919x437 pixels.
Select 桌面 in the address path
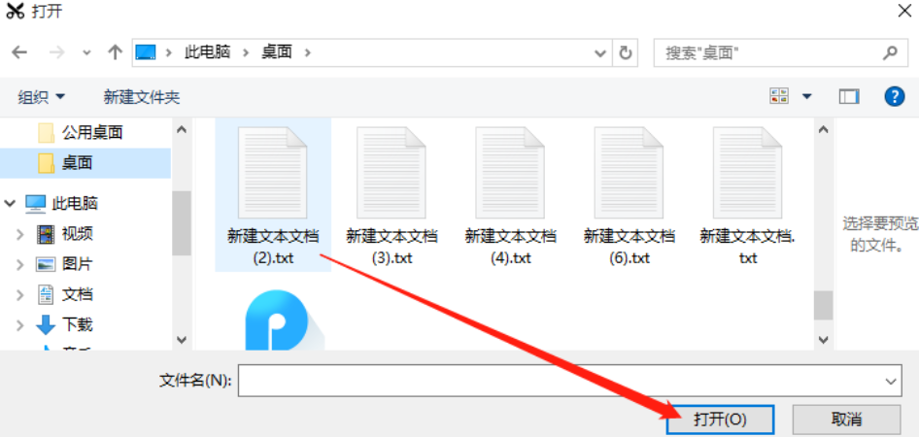pos(277,52)
